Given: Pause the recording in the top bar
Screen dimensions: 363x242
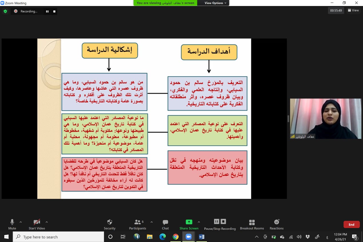Looking at the screenshot, I should (47, 11).
